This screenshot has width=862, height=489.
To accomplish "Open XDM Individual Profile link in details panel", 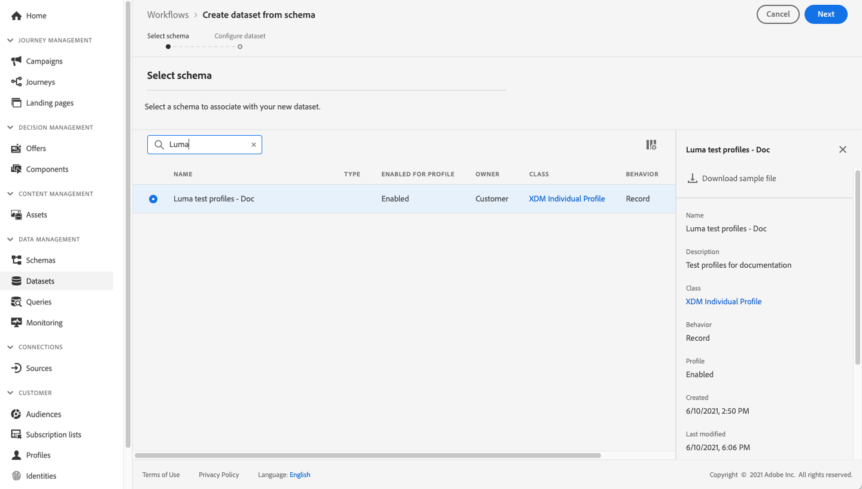I will click(724, 302).
